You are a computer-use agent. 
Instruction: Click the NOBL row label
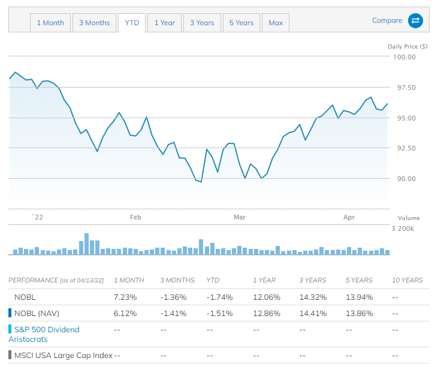point(25,297)
